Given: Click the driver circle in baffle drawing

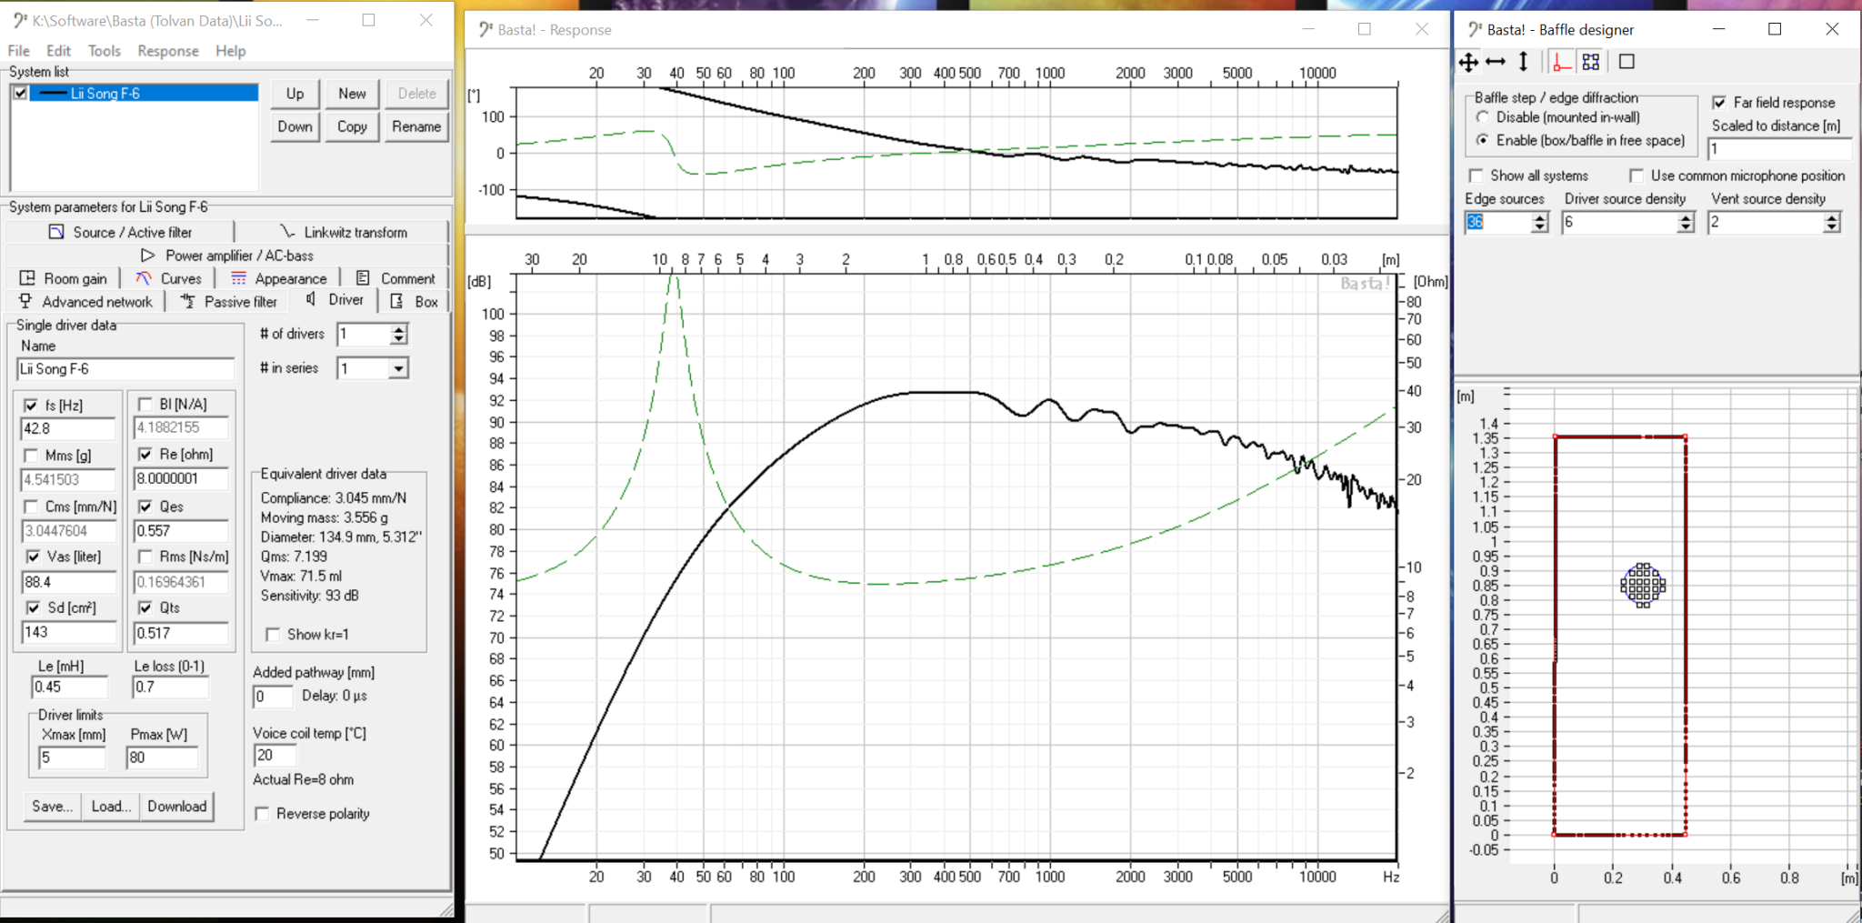Looking at the screenshot, I should point(1643,585).
